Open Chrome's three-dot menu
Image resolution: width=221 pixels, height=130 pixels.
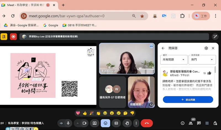click(215, 16)
